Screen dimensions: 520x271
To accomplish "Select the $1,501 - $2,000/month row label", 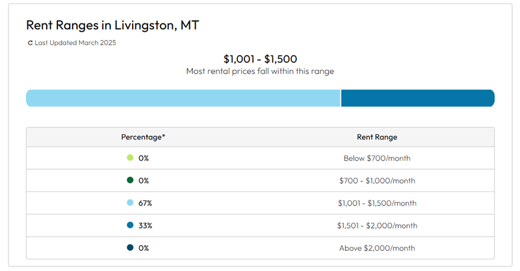I will [377, 226].
